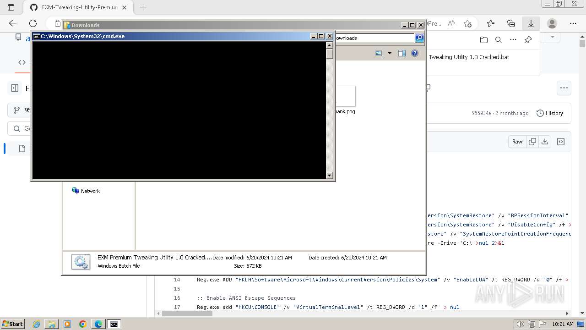586x330 pixels.
Task: Switch to cmd window via taskbar
Action: (x=114, y=324)
